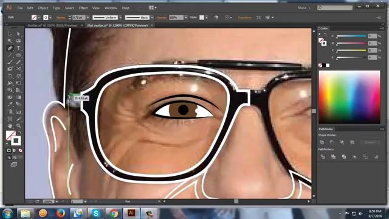Select the Scale tool
389x219 pixels.
[18, 76]
